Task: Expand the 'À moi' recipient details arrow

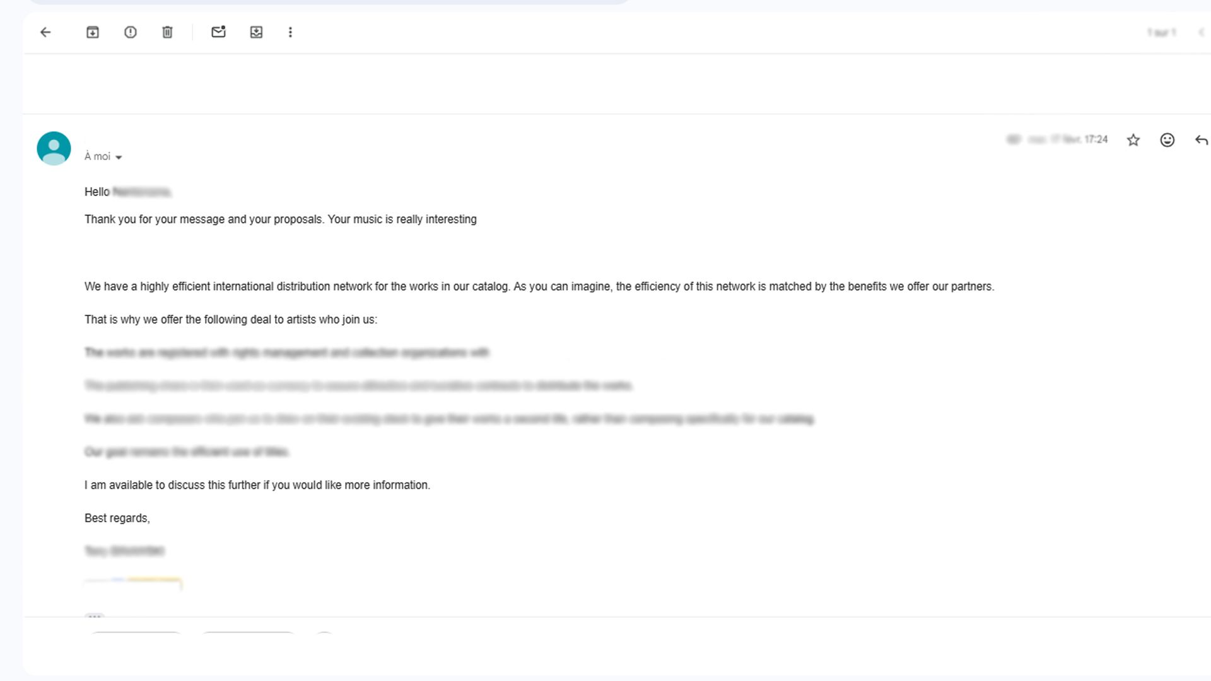Action: (x=119, y=157)
